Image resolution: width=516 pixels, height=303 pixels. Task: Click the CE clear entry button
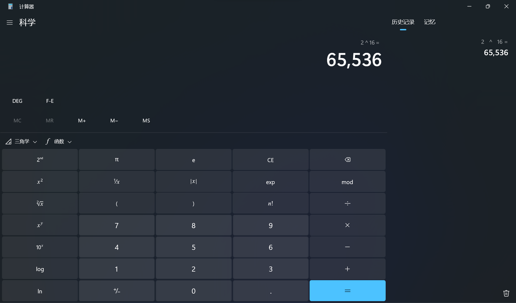point(270,160)
